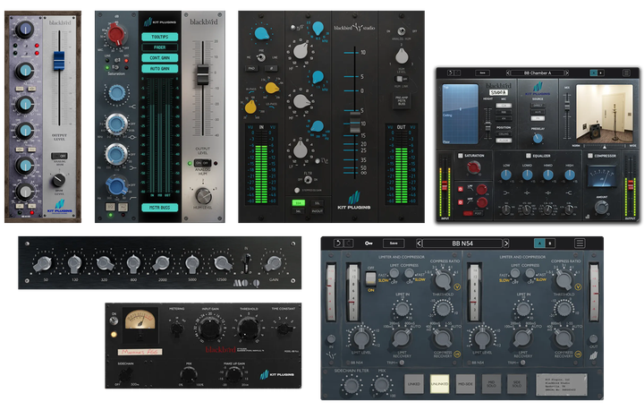The image size is (644, 410).
Task: Toggle the OFF/ON rocker switch in BB N54
Action: [370, 278]
